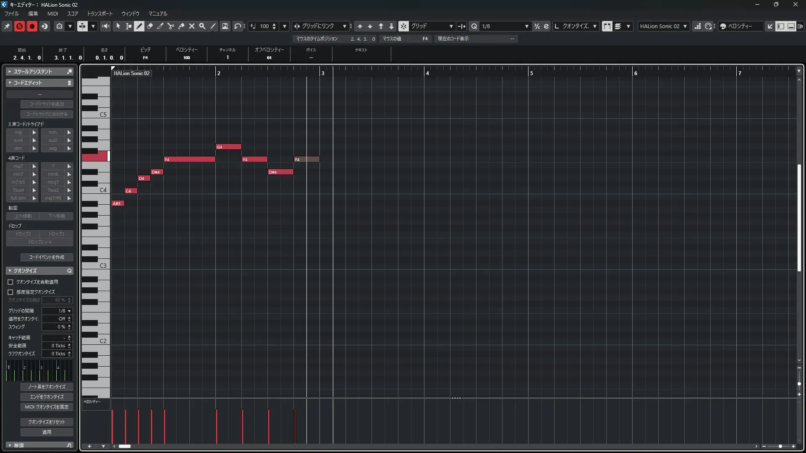
Task: Enable auto-apply quantize checkbox
Action: pos(10,282)
